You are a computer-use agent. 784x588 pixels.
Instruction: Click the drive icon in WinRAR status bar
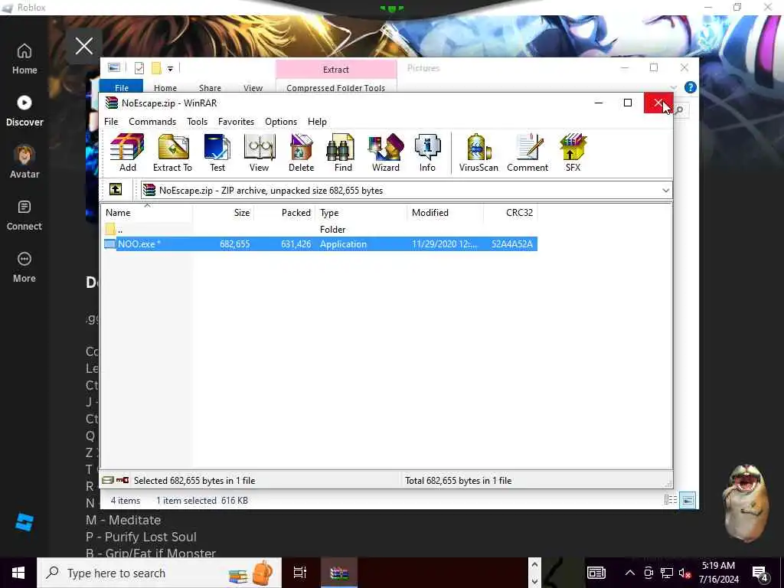point(107,481)
